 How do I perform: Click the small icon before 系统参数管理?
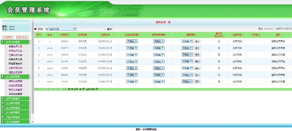click(x=7, y=94)
